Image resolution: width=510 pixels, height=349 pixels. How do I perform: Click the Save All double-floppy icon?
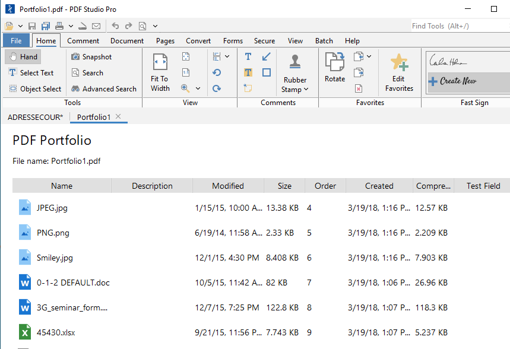(46, 26)
